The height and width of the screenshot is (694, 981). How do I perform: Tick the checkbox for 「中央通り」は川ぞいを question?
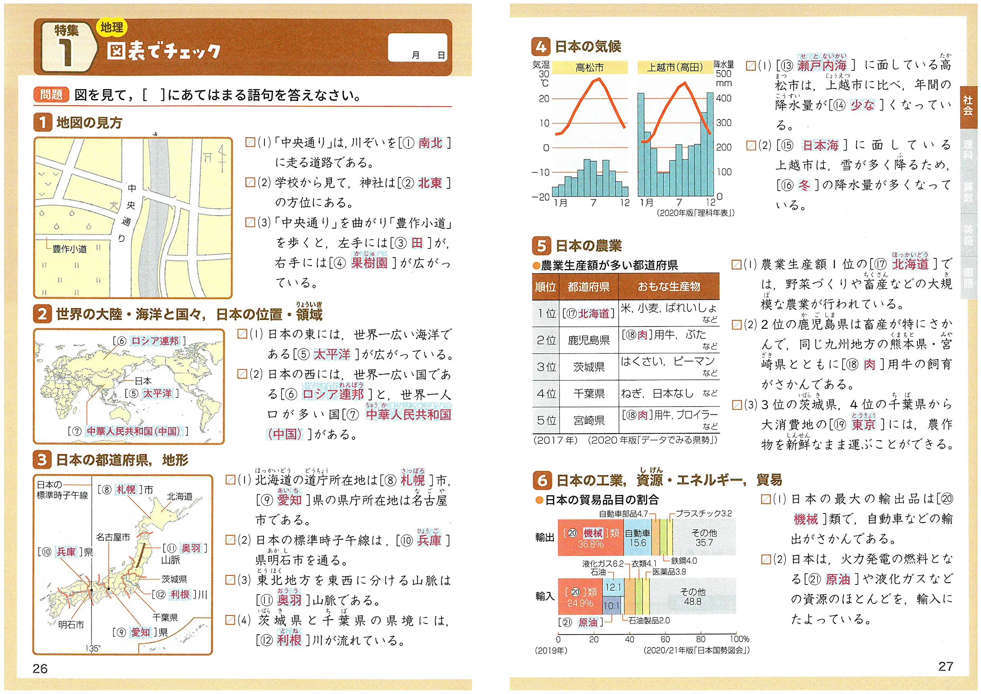click(250, 142)
